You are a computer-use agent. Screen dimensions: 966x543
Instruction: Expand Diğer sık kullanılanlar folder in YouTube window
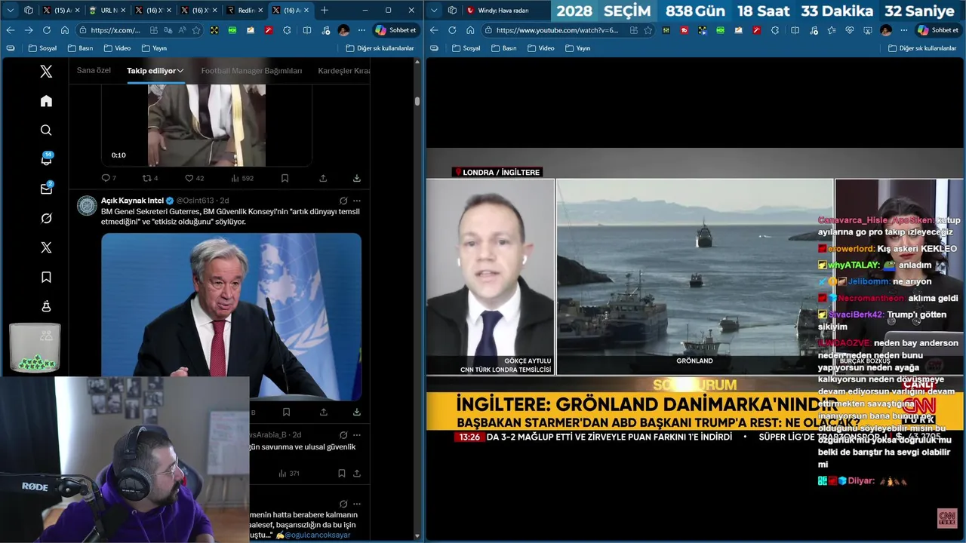tap(922, 48)
